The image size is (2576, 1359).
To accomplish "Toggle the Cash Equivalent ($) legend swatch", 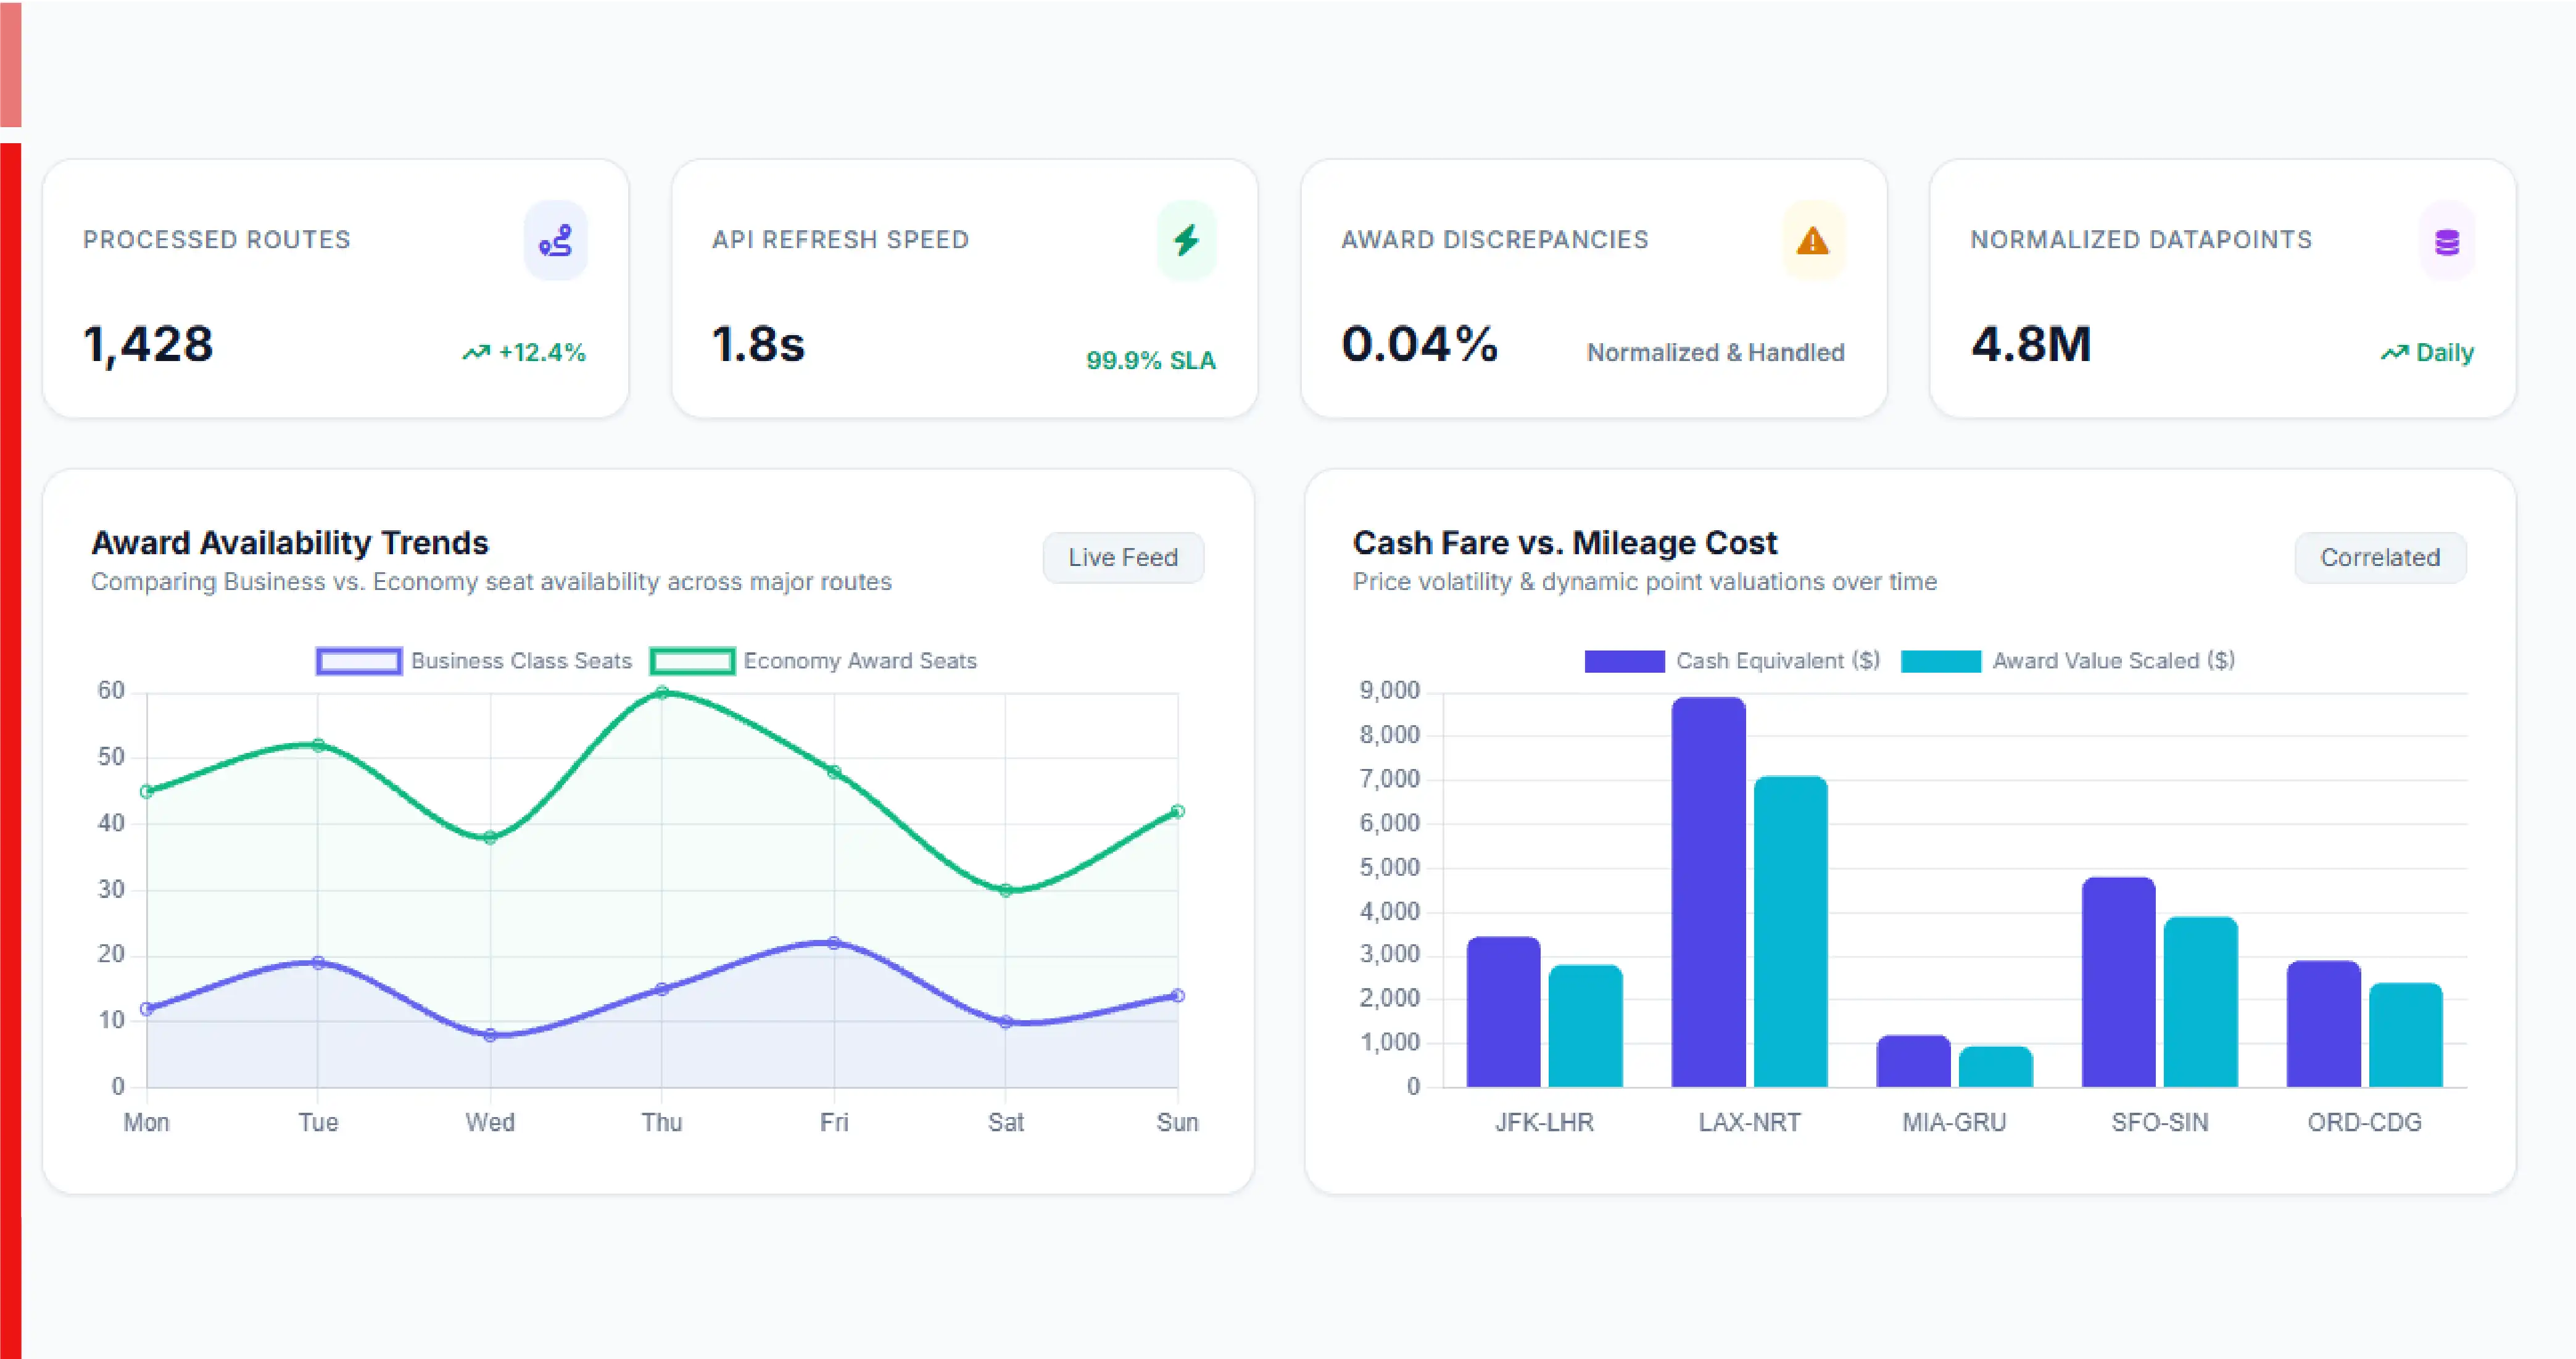I will click(x=1624, y=661).
